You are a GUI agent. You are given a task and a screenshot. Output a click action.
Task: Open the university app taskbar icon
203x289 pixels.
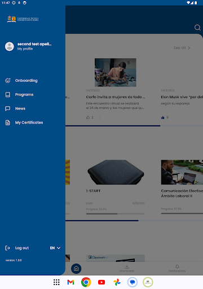[x=148, y=282]
